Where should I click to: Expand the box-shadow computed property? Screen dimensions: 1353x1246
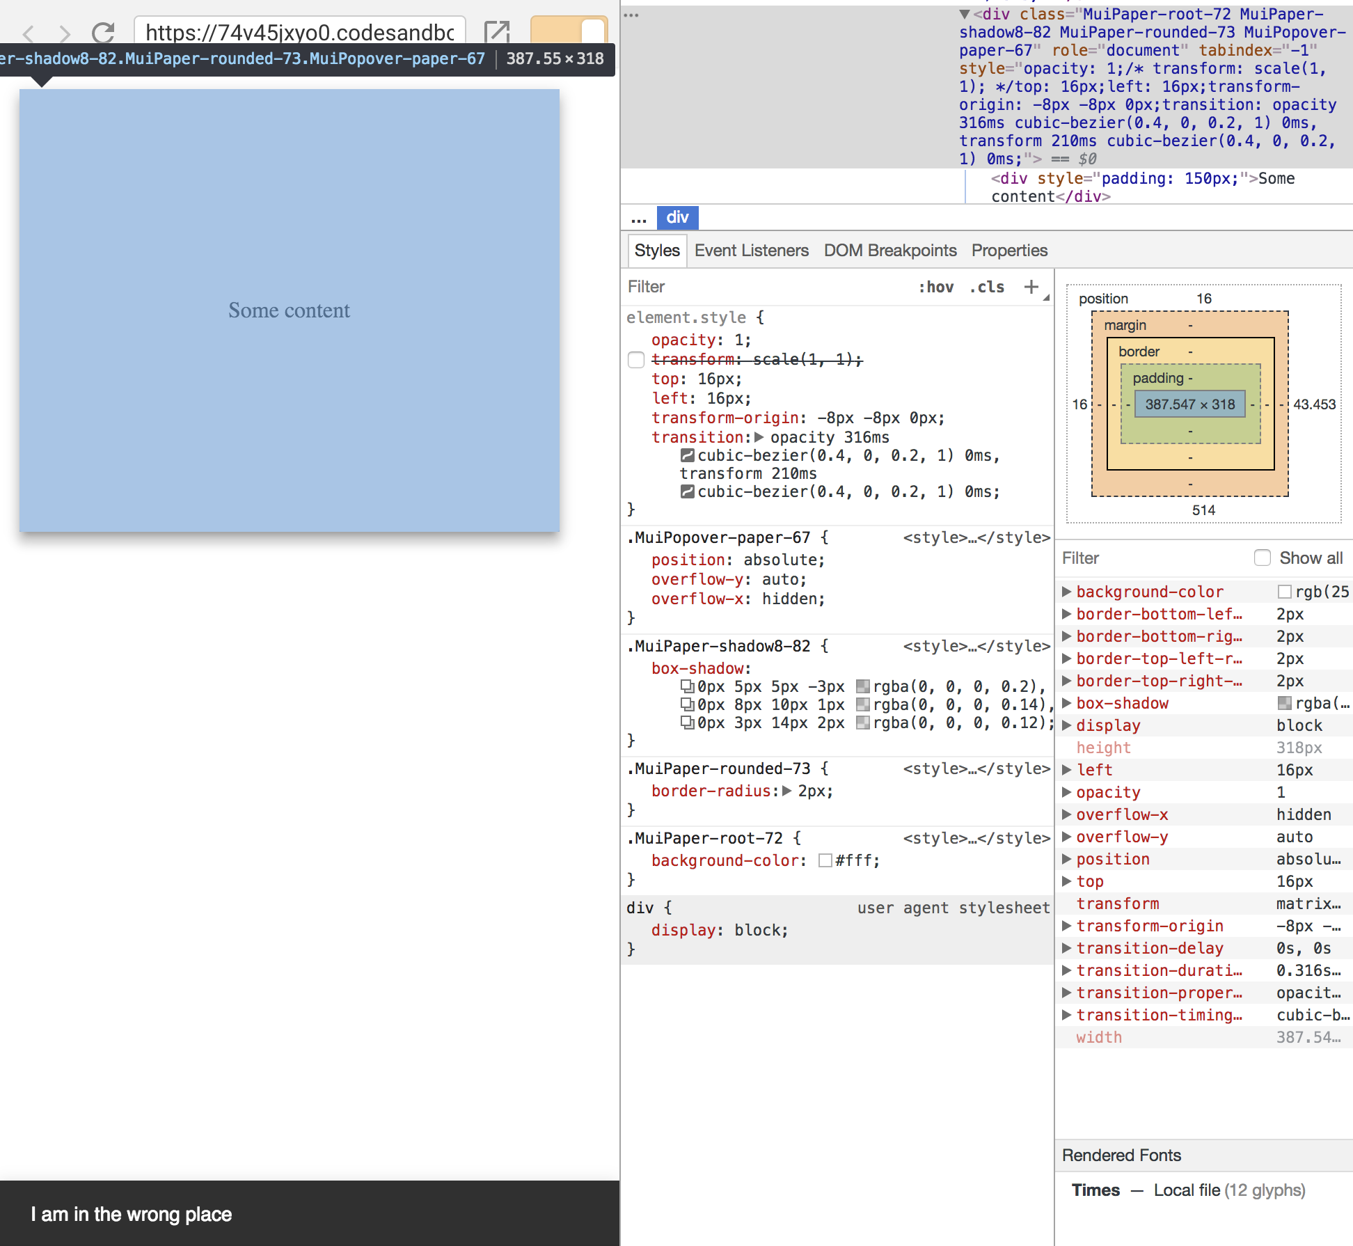(x=1067, y=703)
